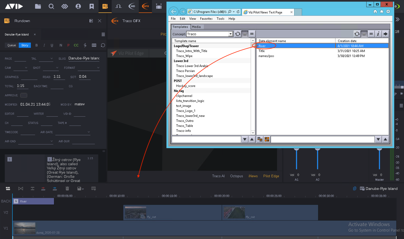Switch to Story view
Viewport: 404px width, 239px height.
25,45
